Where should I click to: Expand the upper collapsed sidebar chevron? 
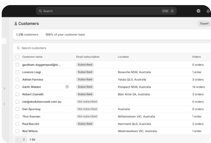click(4, 88)
